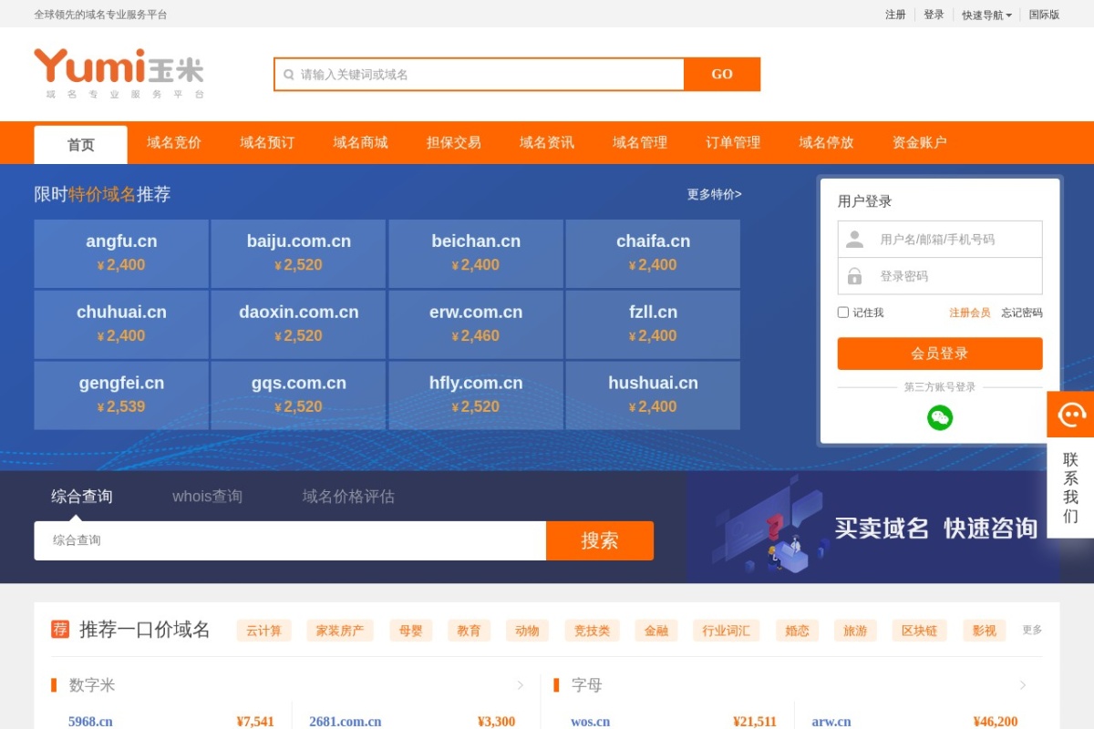Click the 注册 link in top bar

pyautogui.click(x=895, y=15)
